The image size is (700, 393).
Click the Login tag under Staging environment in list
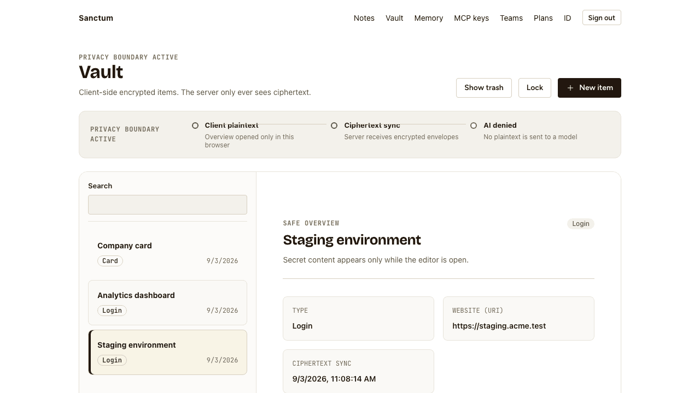[x=112, y=360]
